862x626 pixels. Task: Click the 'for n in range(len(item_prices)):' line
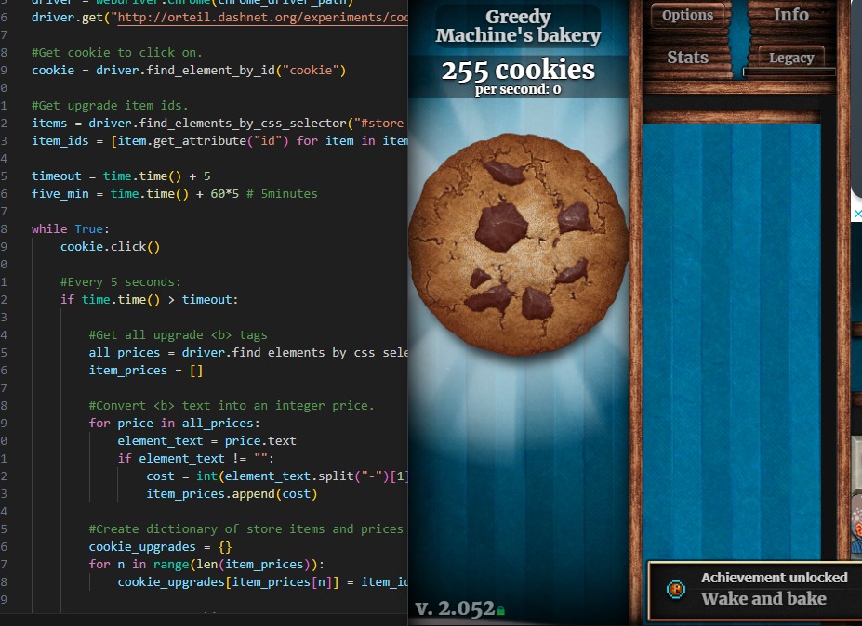[x=206, y=565]
